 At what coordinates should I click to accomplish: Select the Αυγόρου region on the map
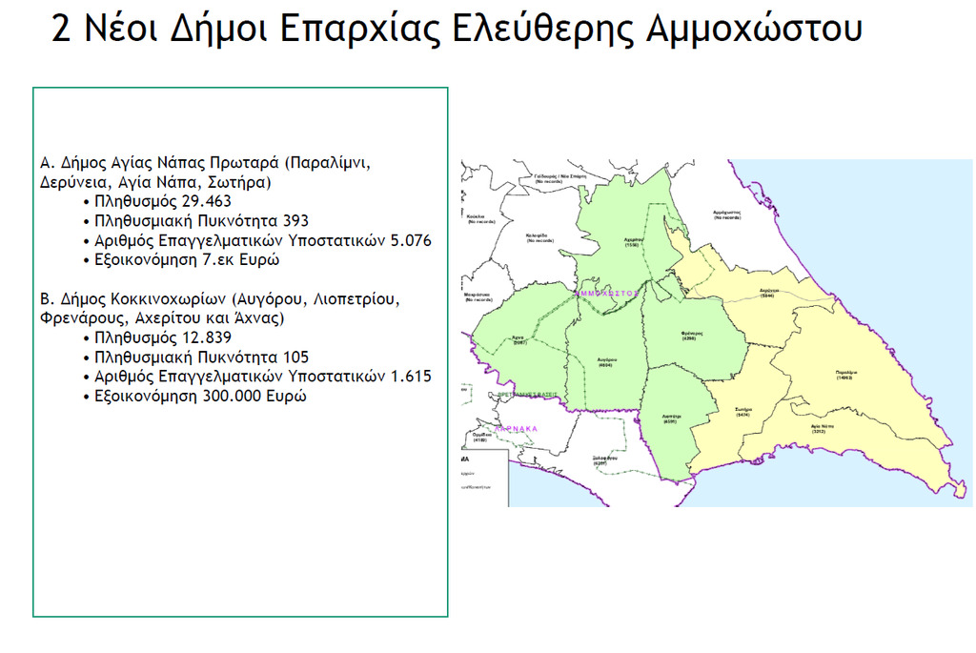604,360
